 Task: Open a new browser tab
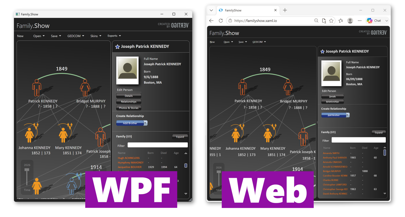(x=285, y=10)
